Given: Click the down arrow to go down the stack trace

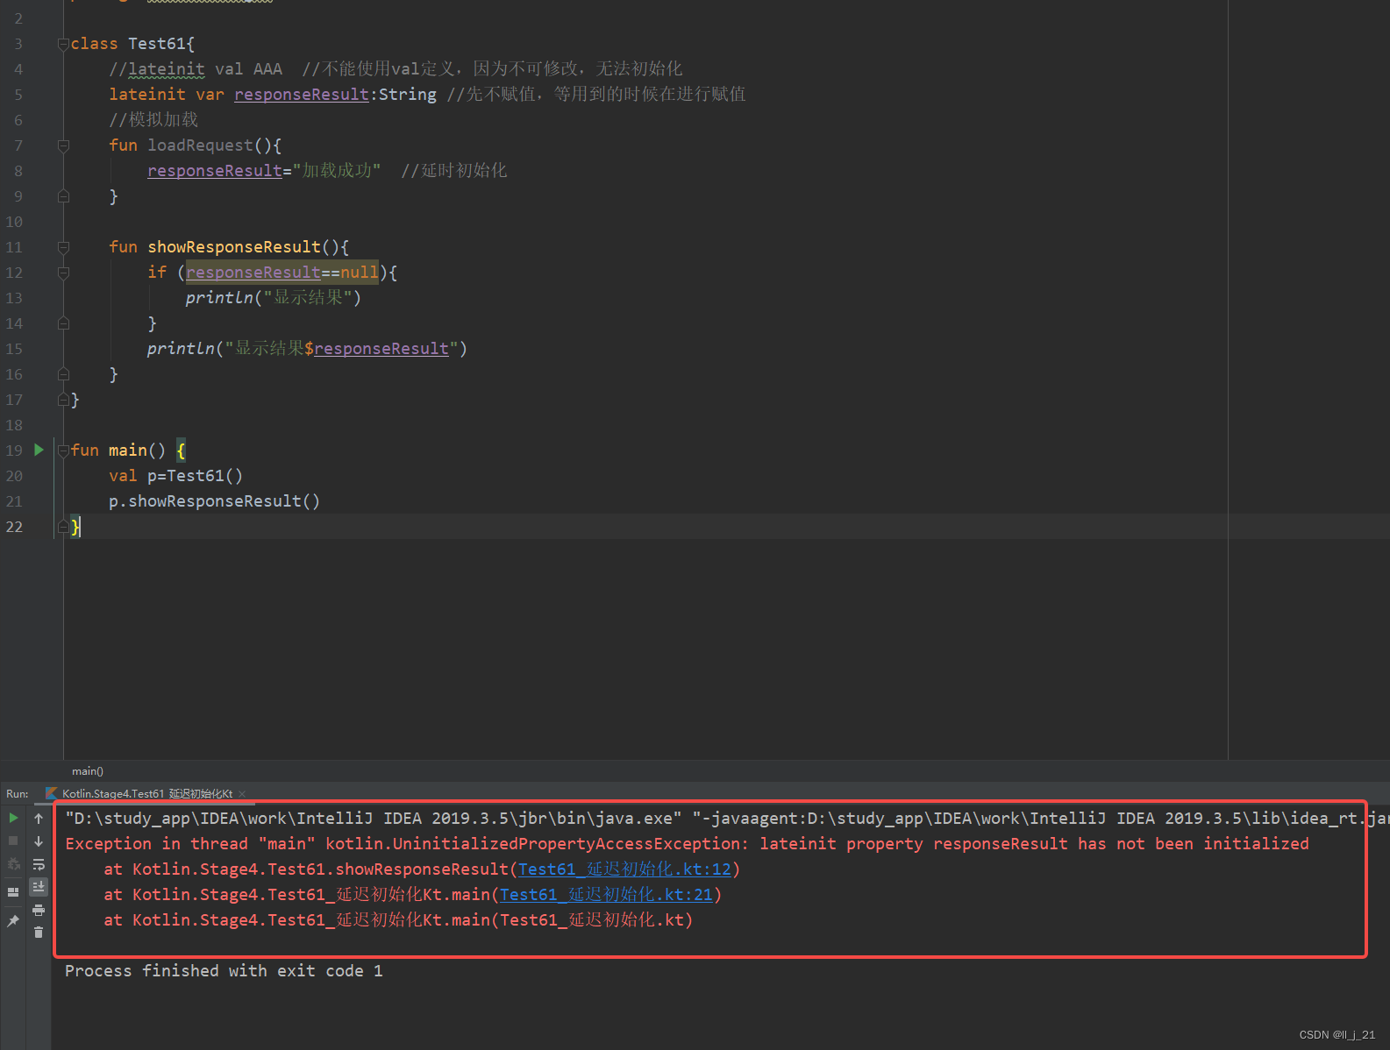Looking at the screenshot, I should pyautogui.click(x=39, y=841).
